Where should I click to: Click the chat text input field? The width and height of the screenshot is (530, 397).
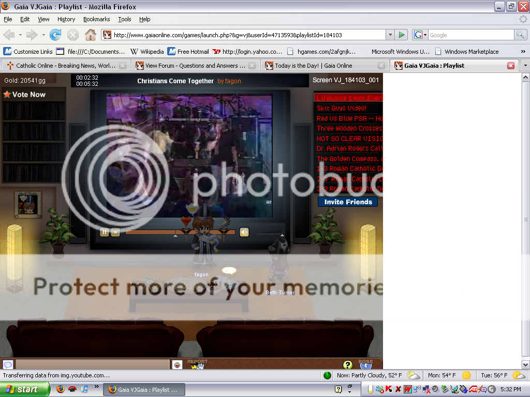(93, 365)
